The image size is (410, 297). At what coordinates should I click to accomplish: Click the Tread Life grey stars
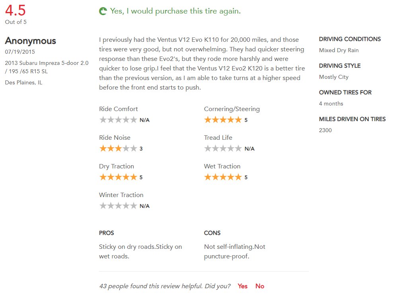click(223, 148)
